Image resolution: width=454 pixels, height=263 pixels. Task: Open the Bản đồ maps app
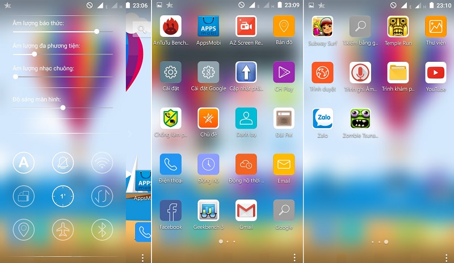point(284,26)
